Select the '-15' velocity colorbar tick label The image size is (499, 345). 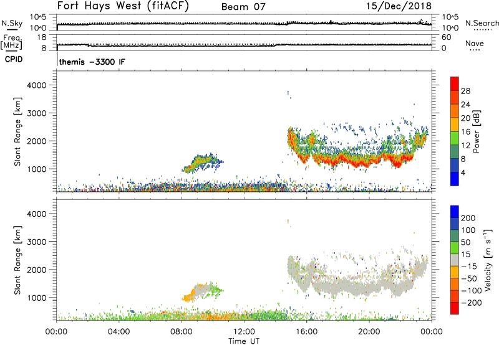469,266
